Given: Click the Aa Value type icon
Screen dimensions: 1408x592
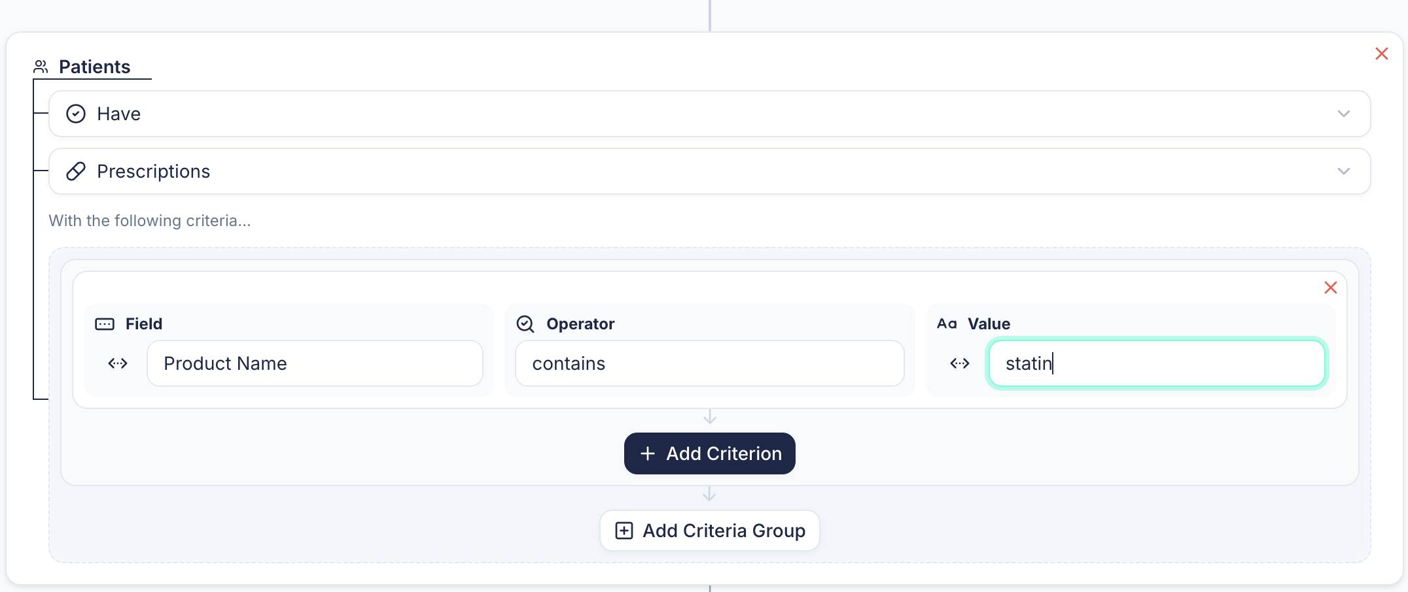Looking at the screenshot, I should (x=947, y=324).
